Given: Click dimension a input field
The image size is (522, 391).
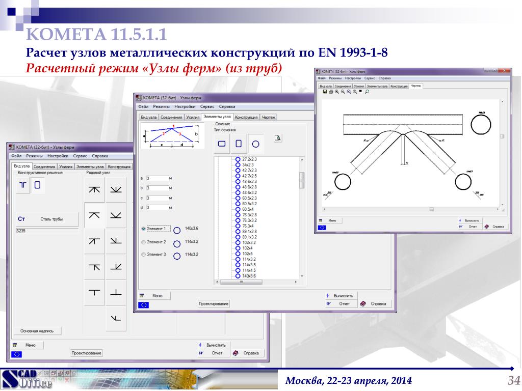Looking at the screenshot, I should coord(157,179).
